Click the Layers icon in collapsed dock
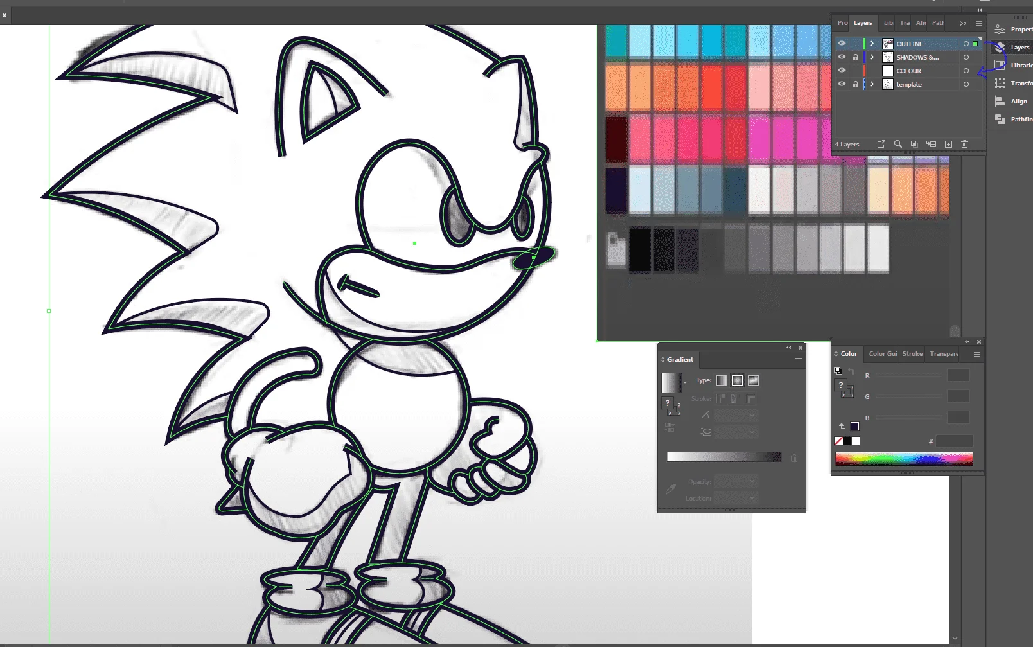 pos(1000,48)
